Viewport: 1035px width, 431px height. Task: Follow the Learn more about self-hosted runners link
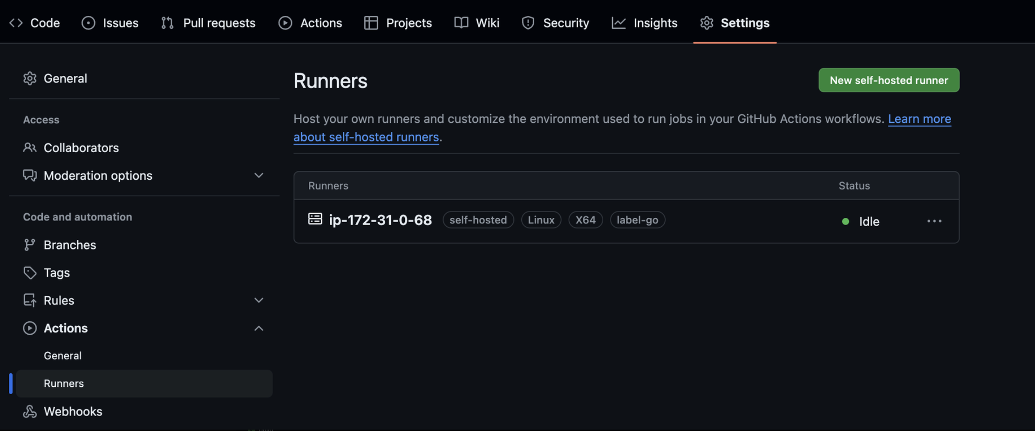[x=919, y=119]
